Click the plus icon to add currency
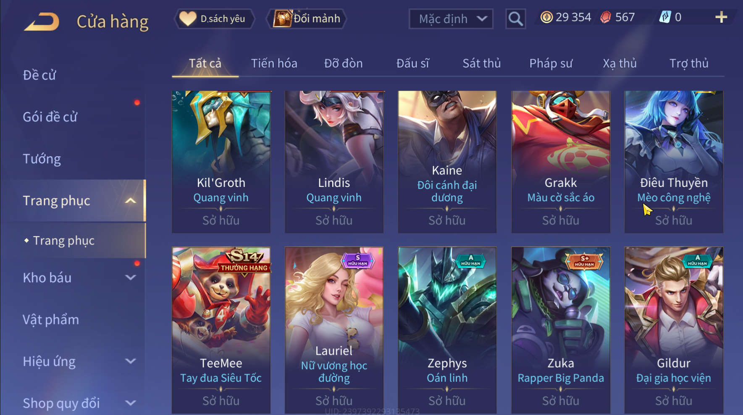Viewport: 743px width, 415px height. coord(721,17)
